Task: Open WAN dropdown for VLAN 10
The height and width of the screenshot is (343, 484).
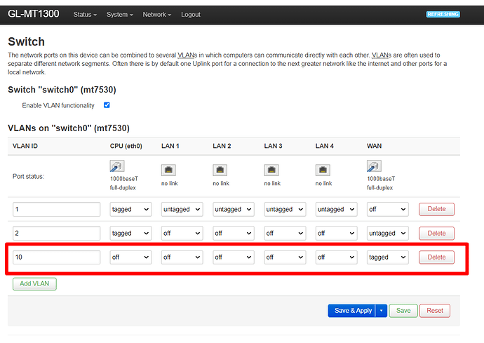Action: [387, 257]
